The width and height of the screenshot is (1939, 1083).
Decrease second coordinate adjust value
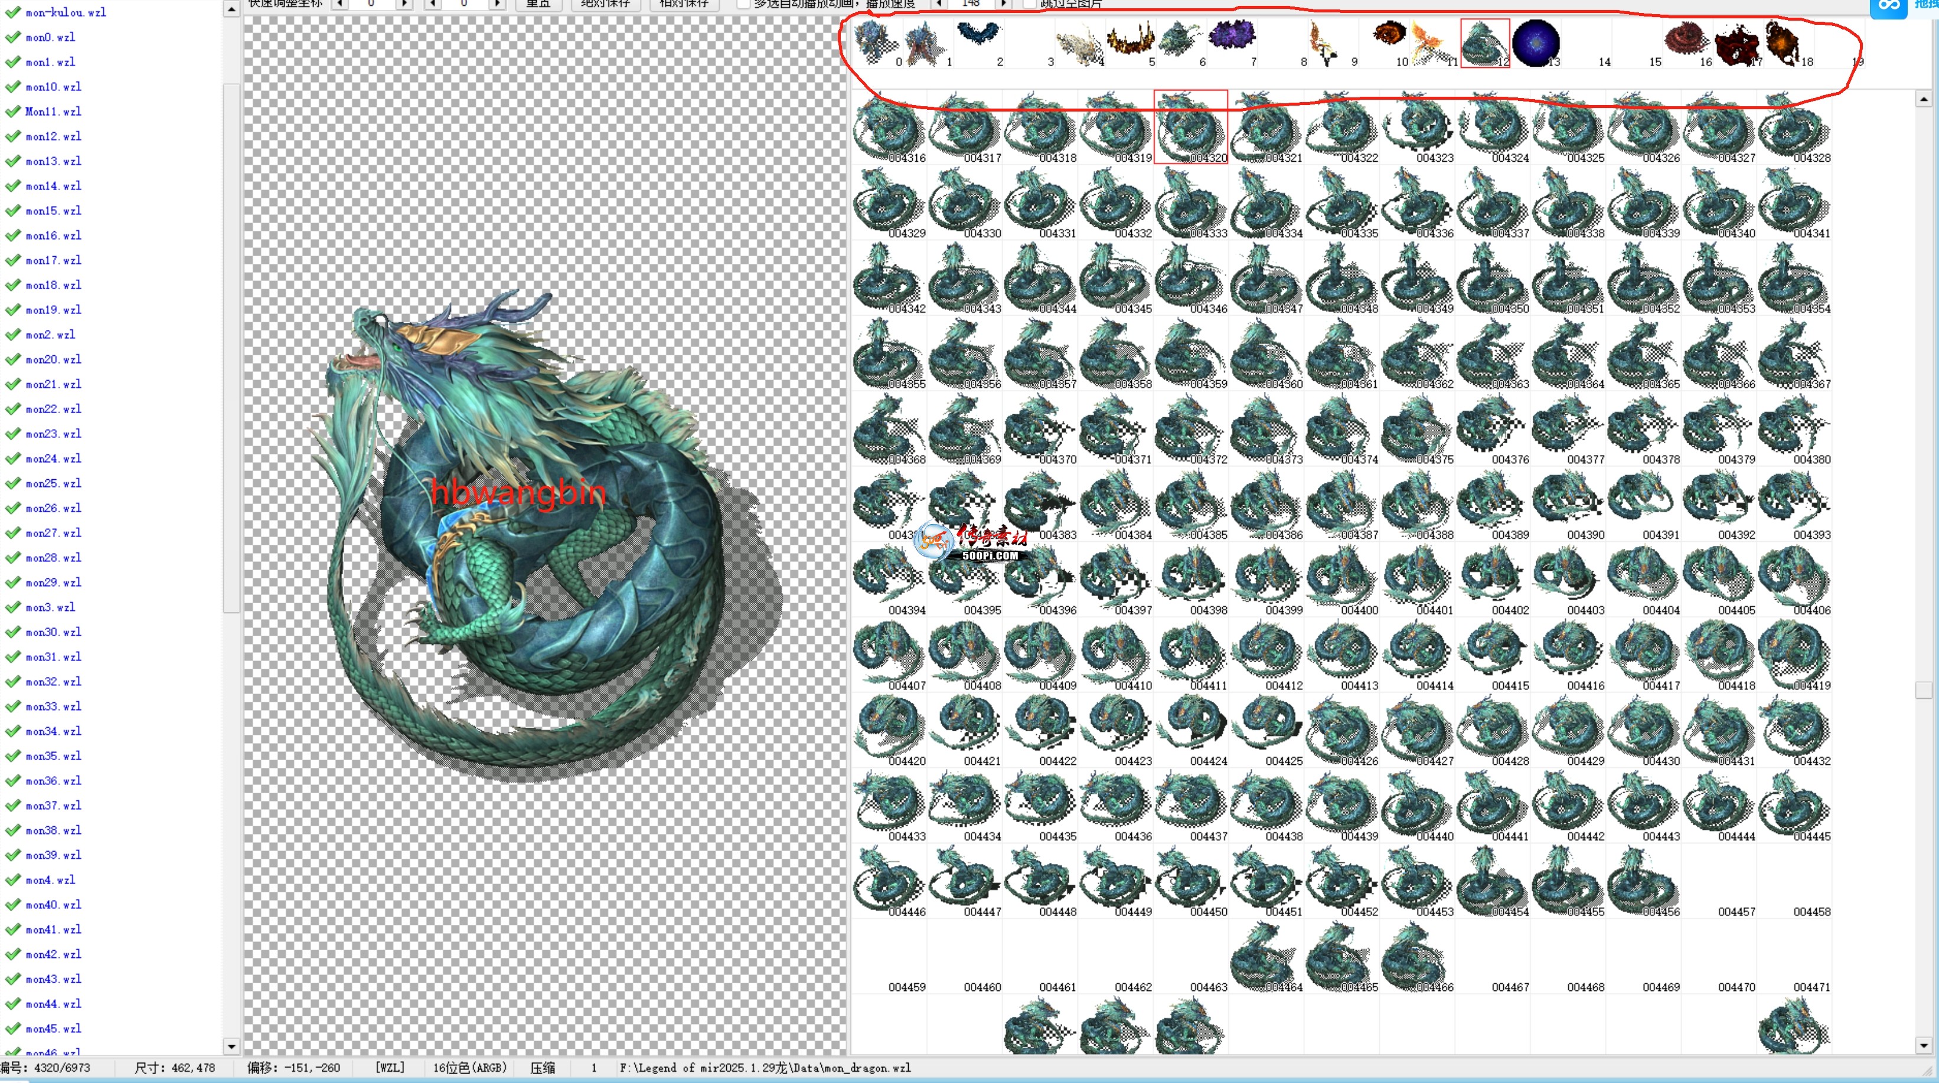433,4
